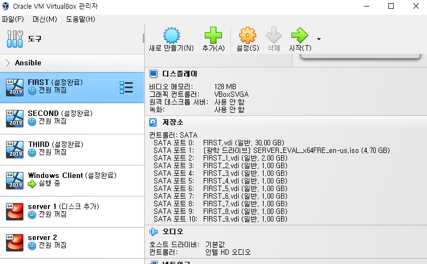Select the Windows Client VM icon
Viewport: 427px width, 264px height.
pyautogui.click(x=15, y=181)
